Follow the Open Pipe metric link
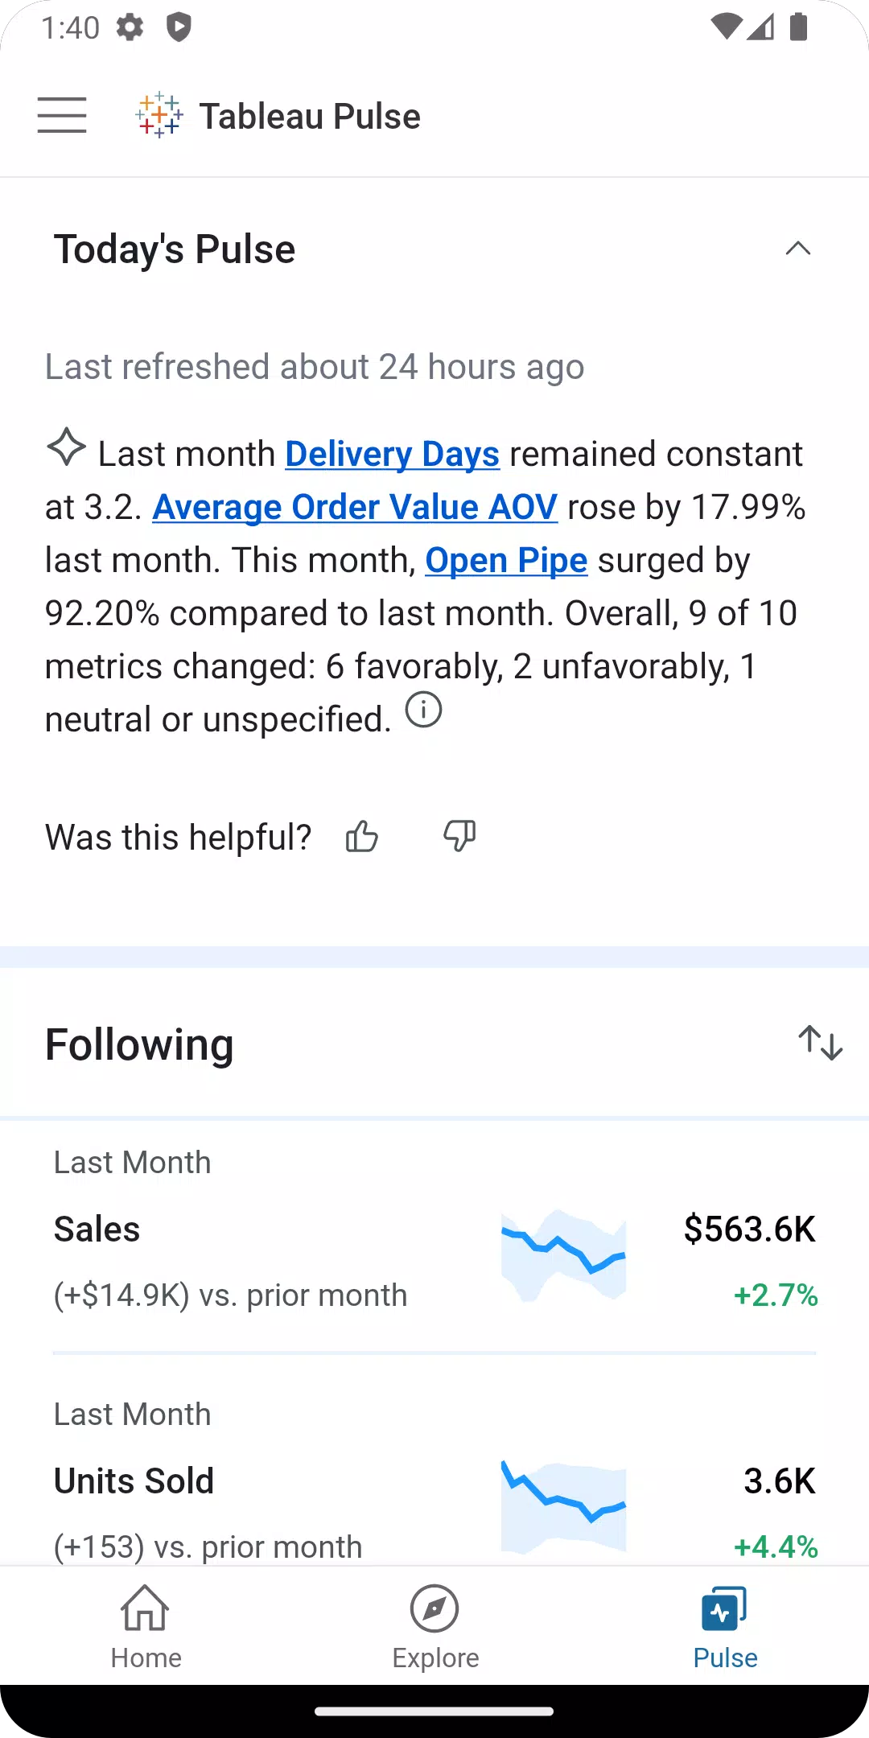This screenshot has width=869, height=1738. pos(506,560)
